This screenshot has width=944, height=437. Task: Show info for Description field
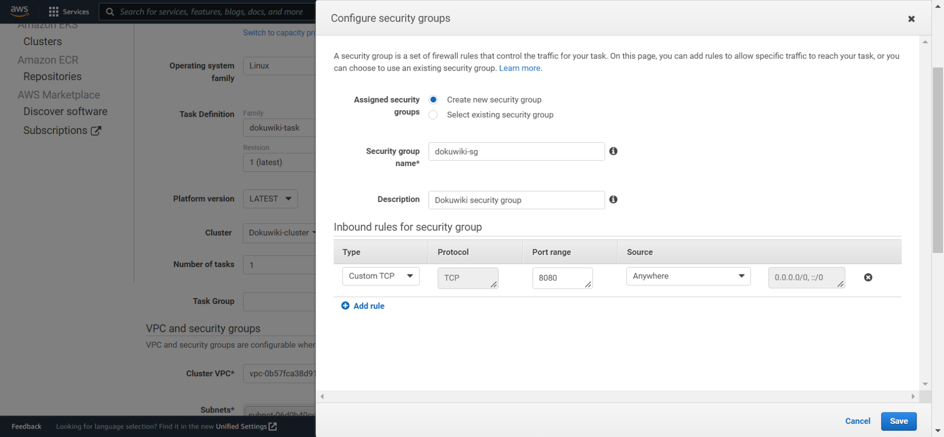point(613,199)
